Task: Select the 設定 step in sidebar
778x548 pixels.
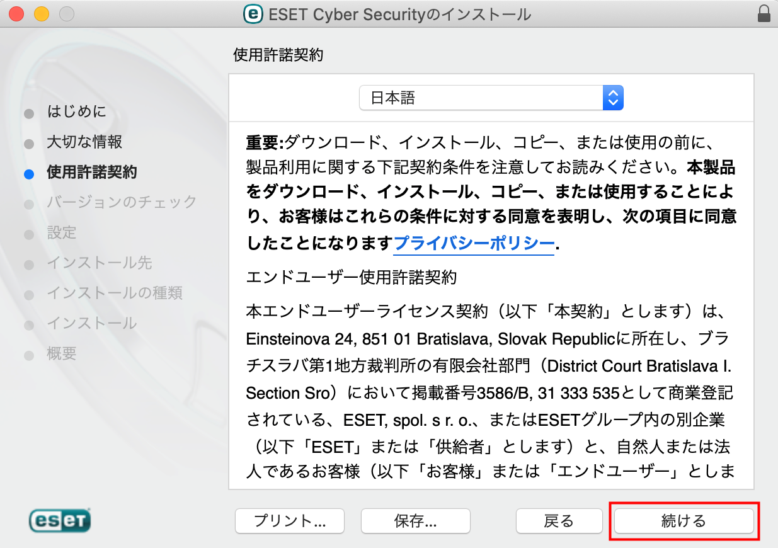Action: (62, 233)
